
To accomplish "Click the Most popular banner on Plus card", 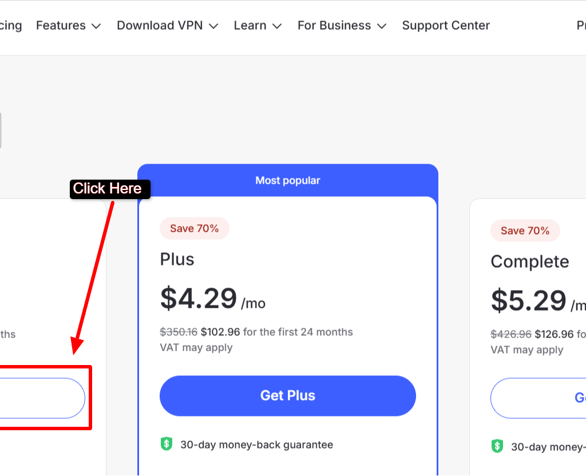I will click(x=288, y=180).
